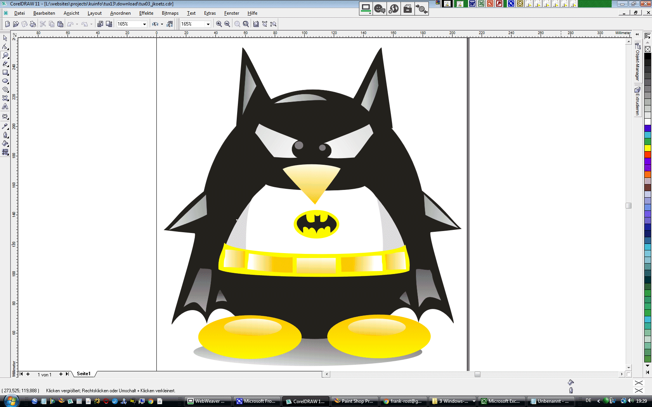Switch to WebWeaver taskbar button
652x407 pixels.
coord(208,401)
